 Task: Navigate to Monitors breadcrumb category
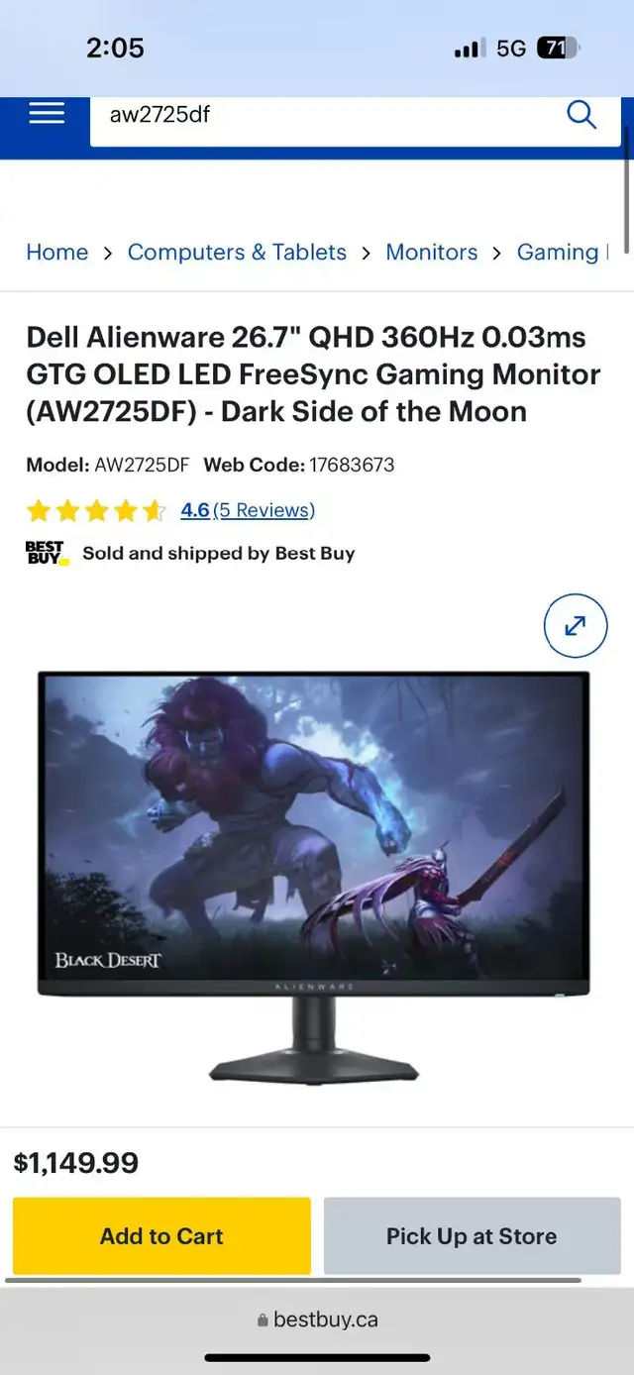click(431, 253)
